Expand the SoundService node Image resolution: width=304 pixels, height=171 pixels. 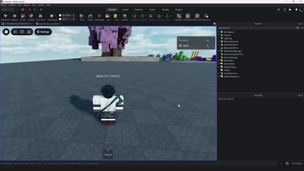pos(219,73)
